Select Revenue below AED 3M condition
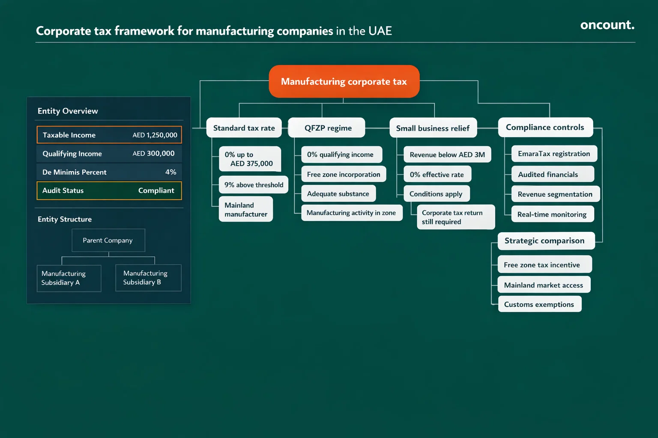 tap(447, 154)
